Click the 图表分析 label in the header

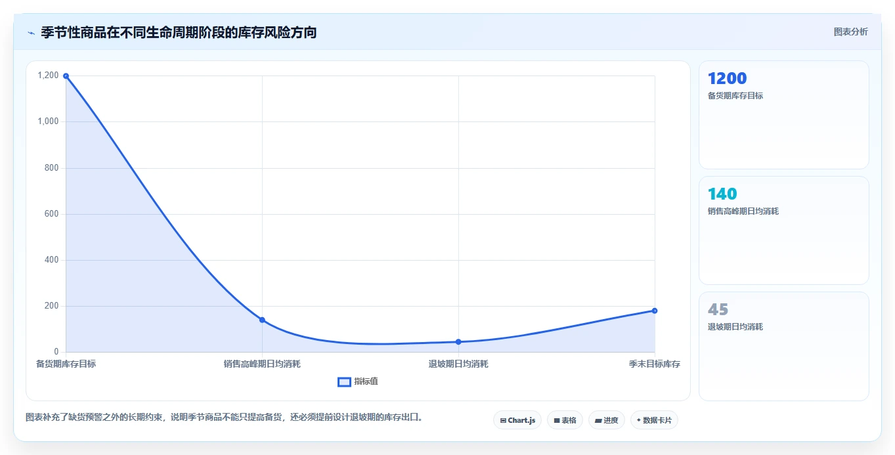[850, 32]
